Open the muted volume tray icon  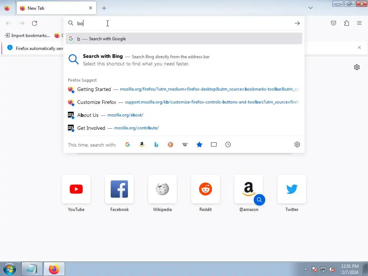click(x=332, y=269)
